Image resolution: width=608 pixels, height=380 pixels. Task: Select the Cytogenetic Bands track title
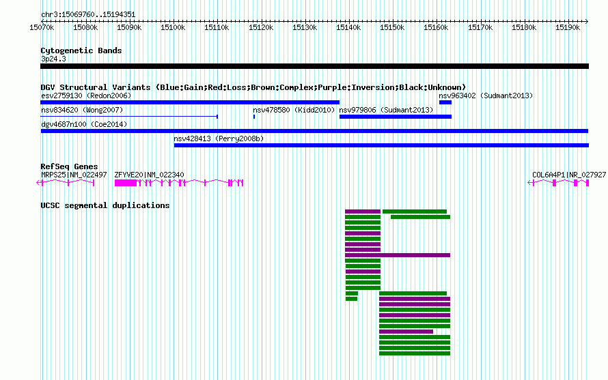[81, 50]
